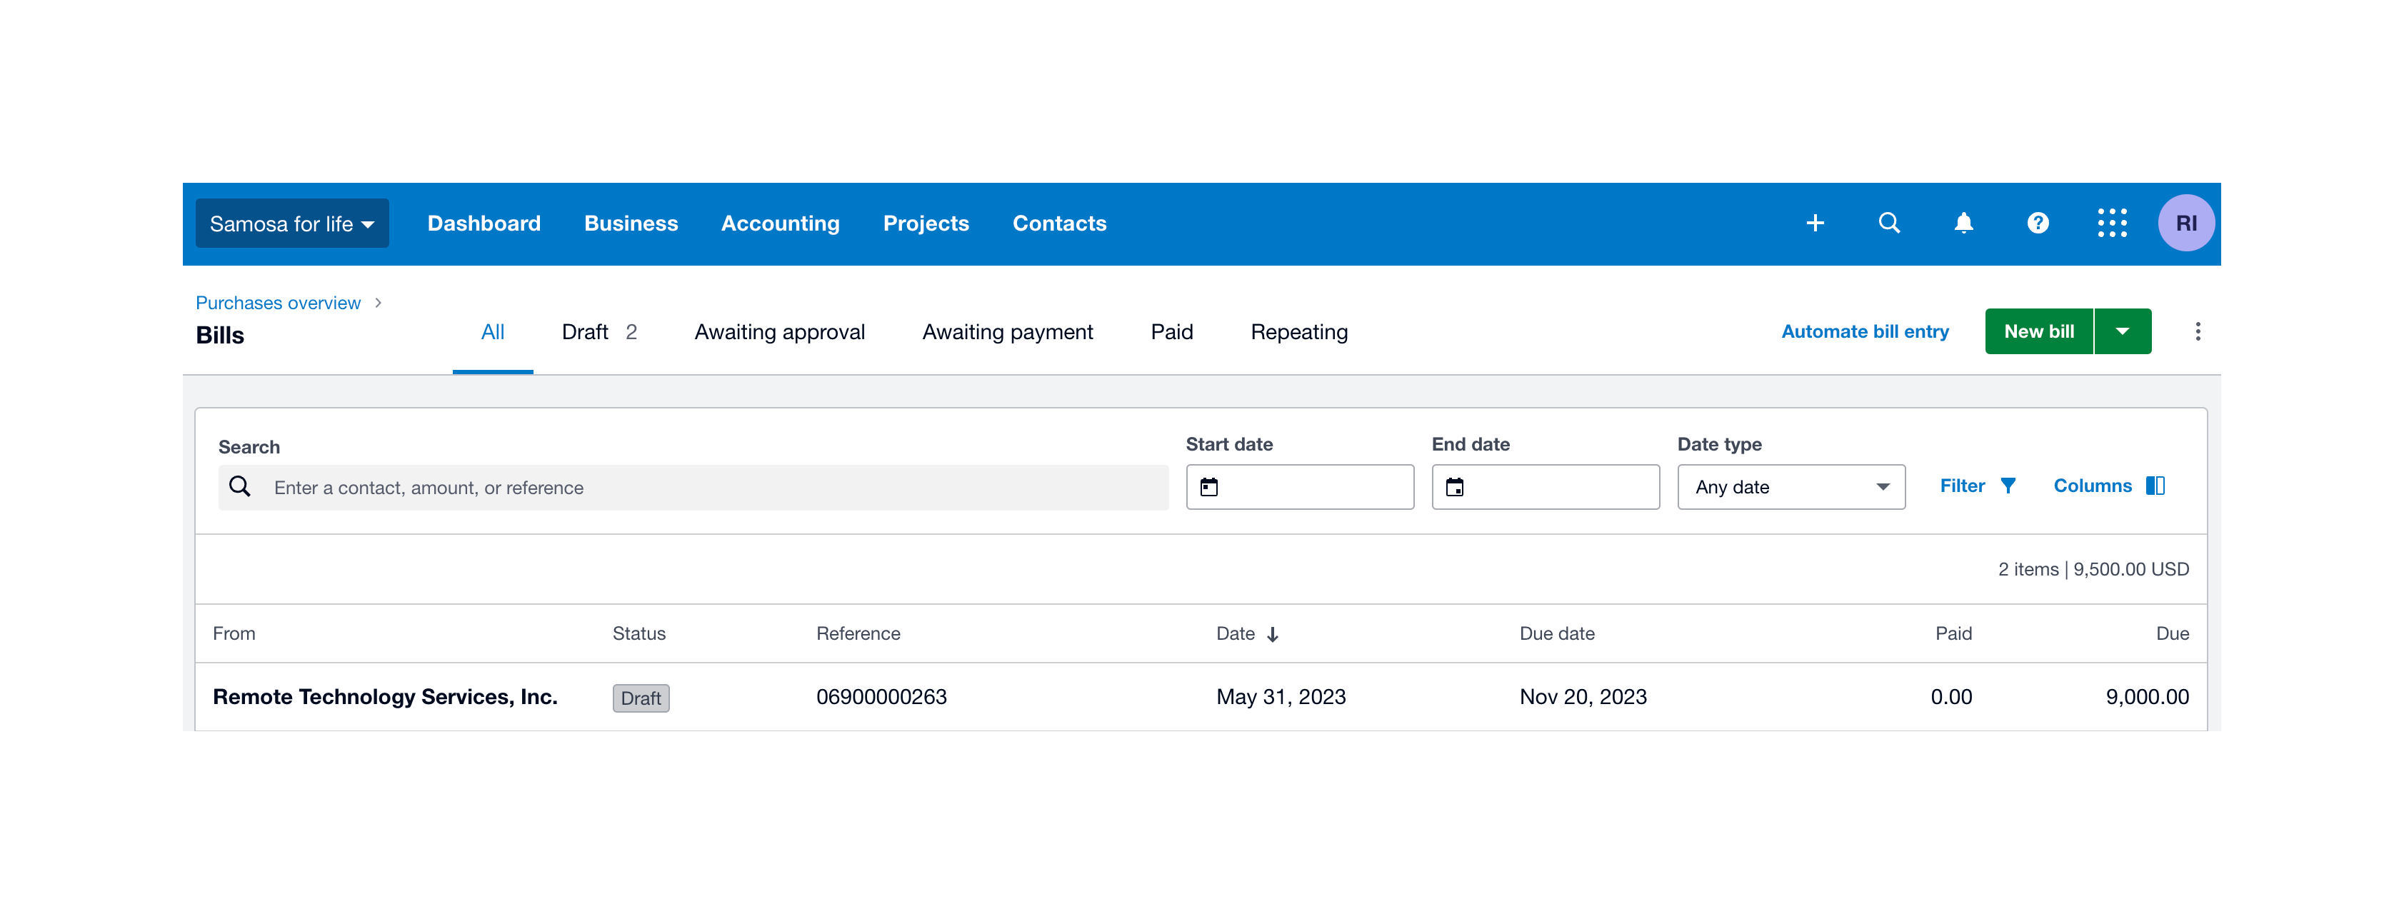Click the help question mark icon
Screen dimensions: 2404x914
tap(2037, 223)
